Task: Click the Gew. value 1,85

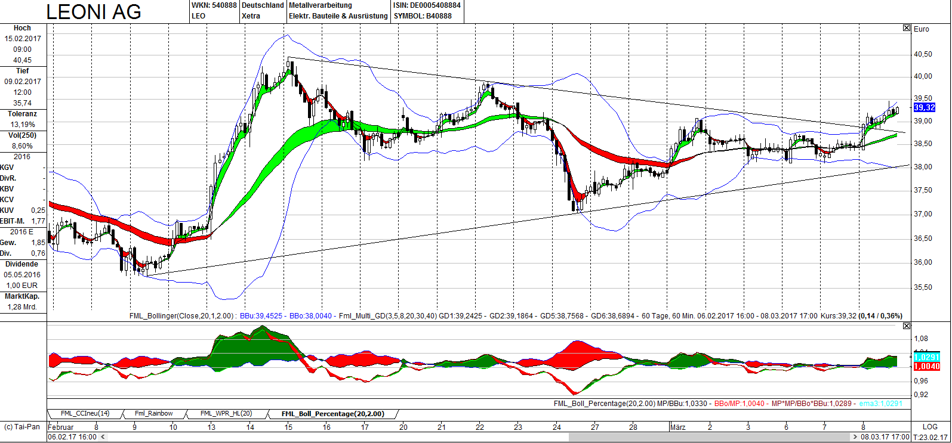Action: [x=38, y=243]
